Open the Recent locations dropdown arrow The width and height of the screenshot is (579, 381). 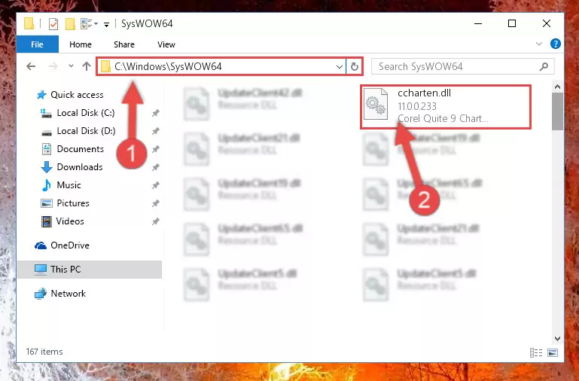(71, 66)
